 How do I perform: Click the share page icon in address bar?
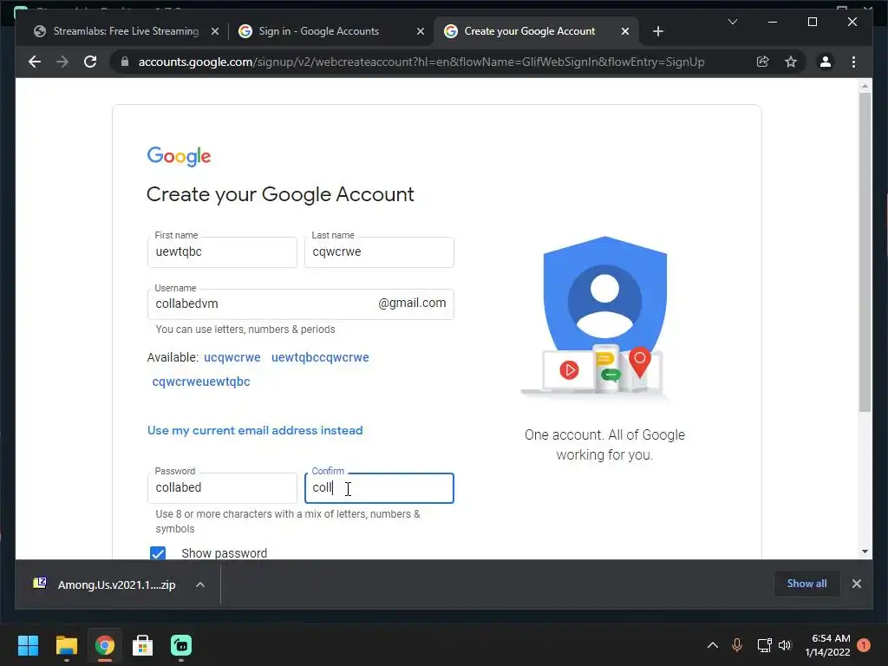tap(763, 62)
